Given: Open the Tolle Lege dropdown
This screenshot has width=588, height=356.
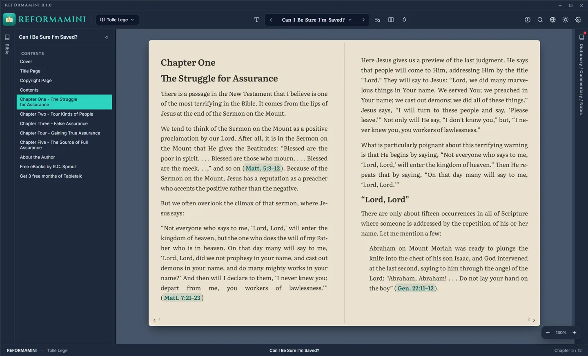Looking at the screenshot, I should coord(117,20).
